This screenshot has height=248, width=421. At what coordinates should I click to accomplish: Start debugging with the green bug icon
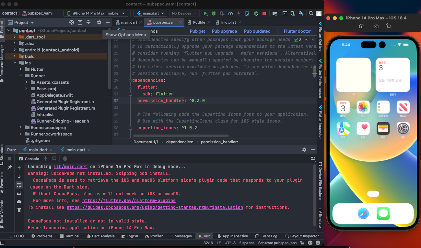point(214,13)
